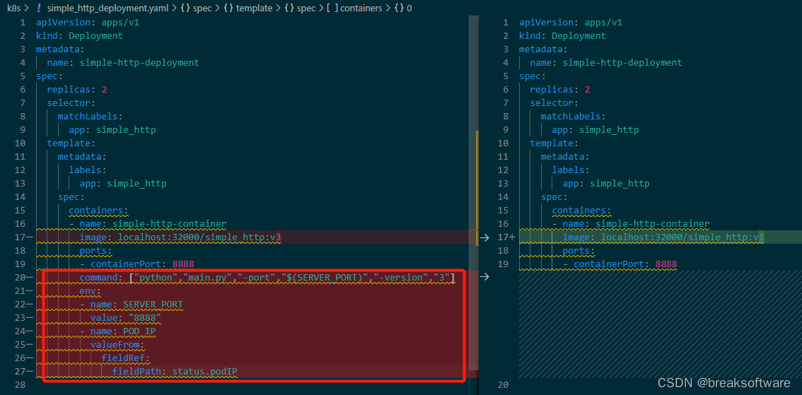The image size is (802, 395).
Task: Click 20— deleted line marker in left gutter
Action: pos(23,277)
